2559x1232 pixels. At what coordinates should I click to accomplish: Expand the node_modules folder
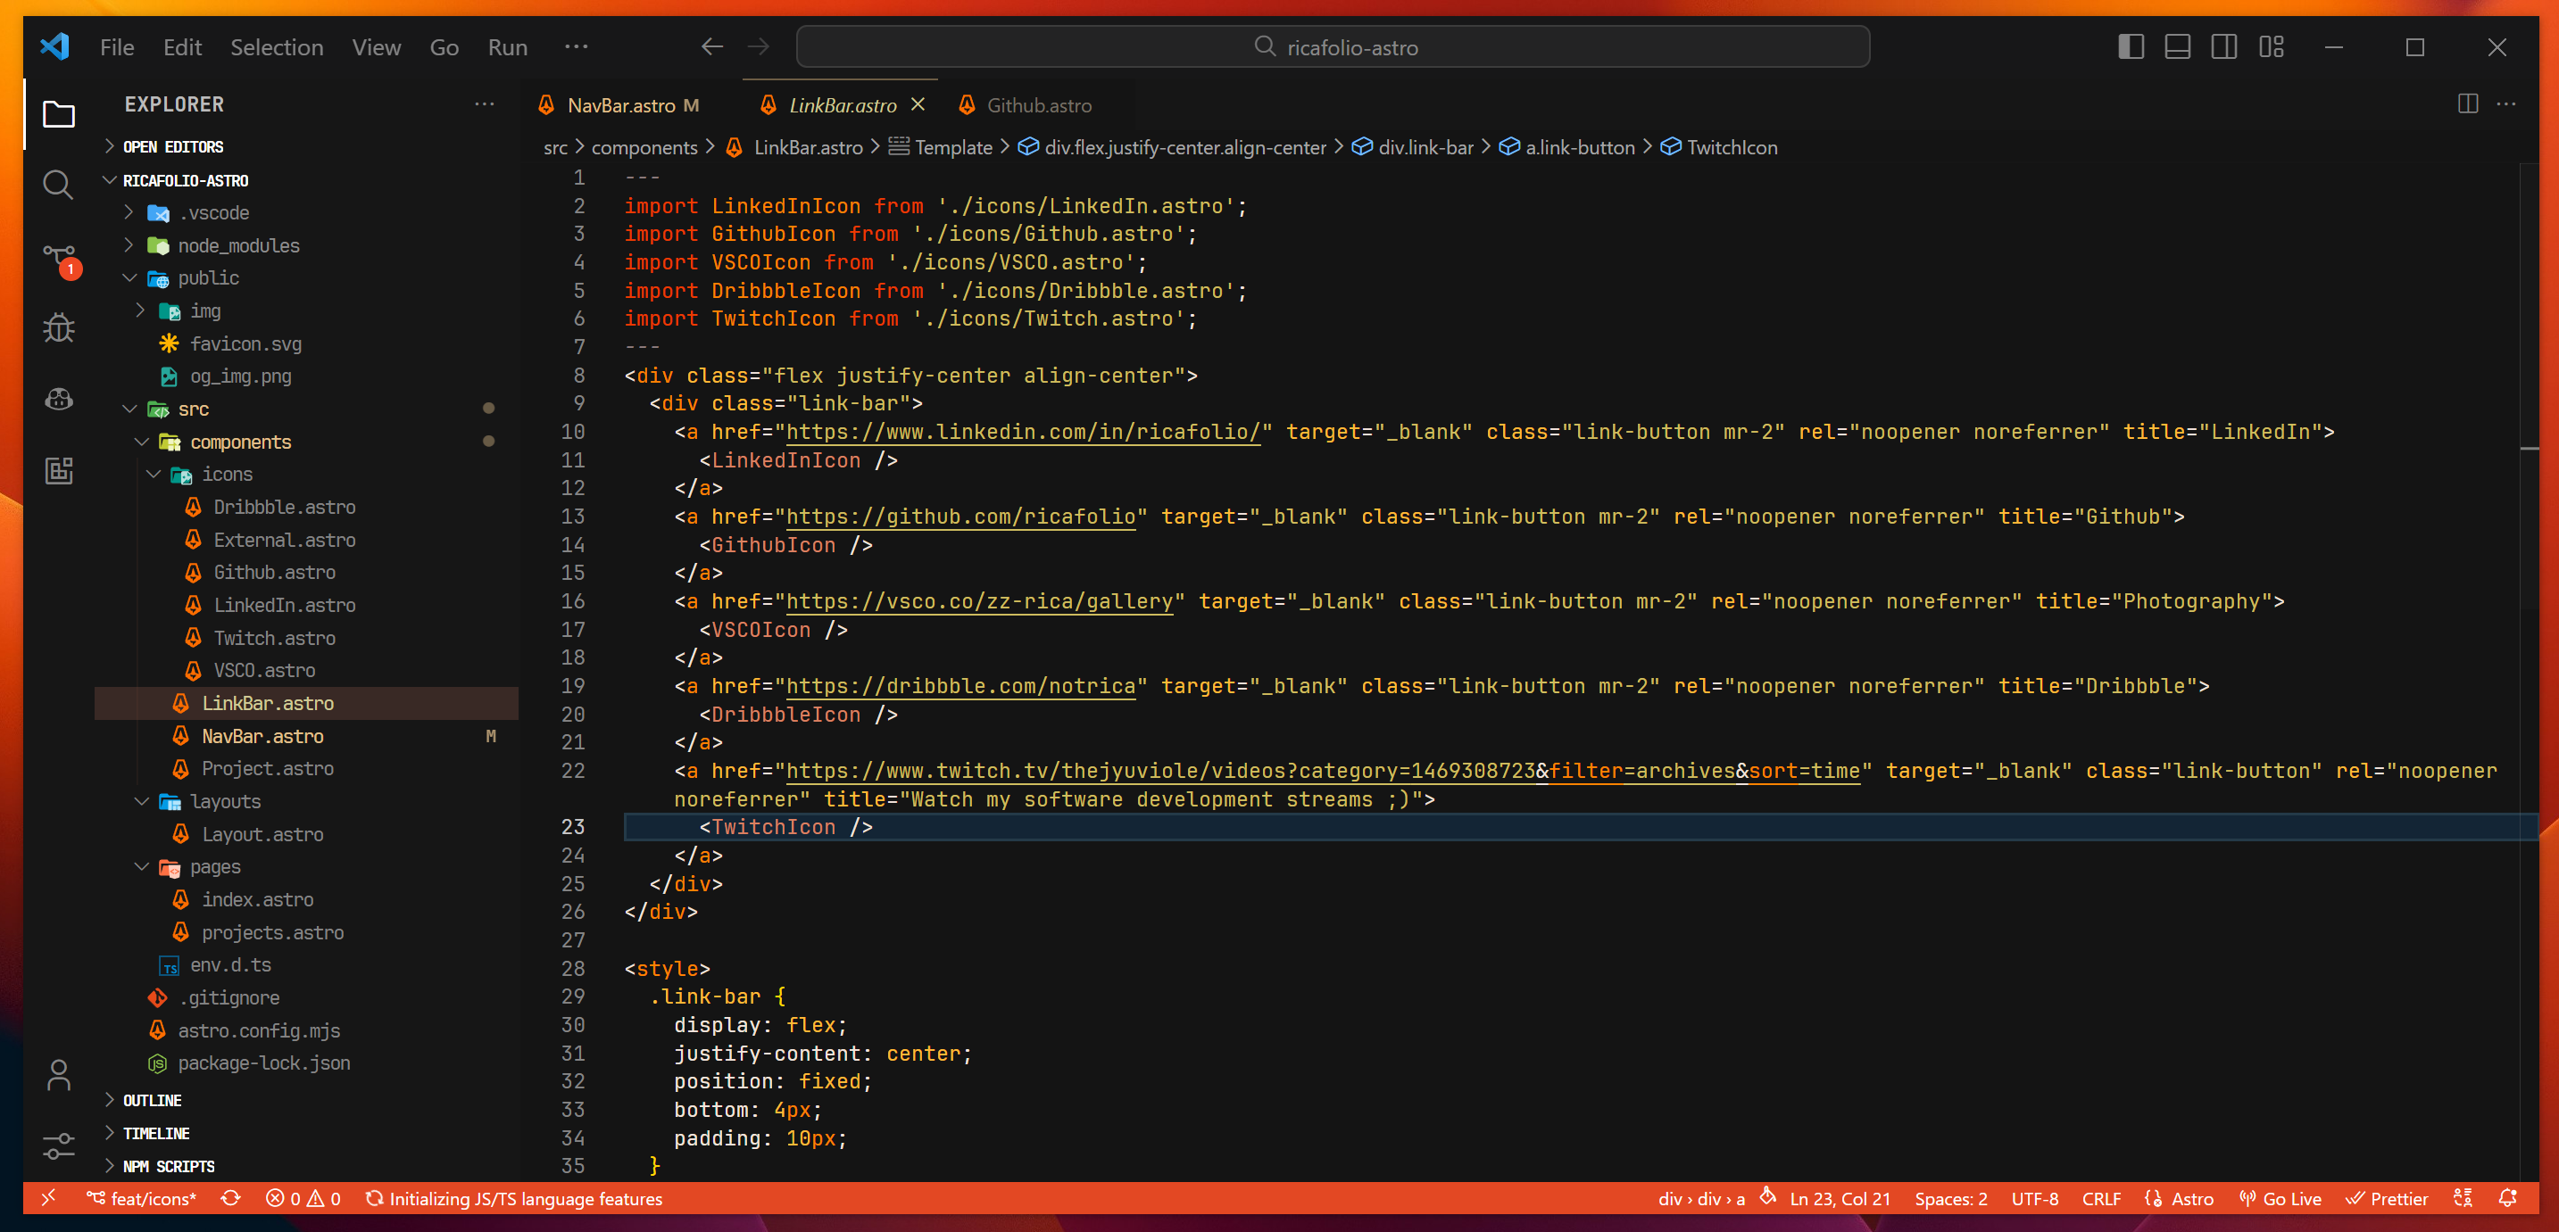pos(237,245)
